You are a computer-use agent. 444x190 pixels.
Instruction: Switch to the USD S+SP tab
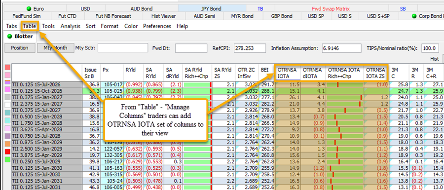click(x=378, y=16)
